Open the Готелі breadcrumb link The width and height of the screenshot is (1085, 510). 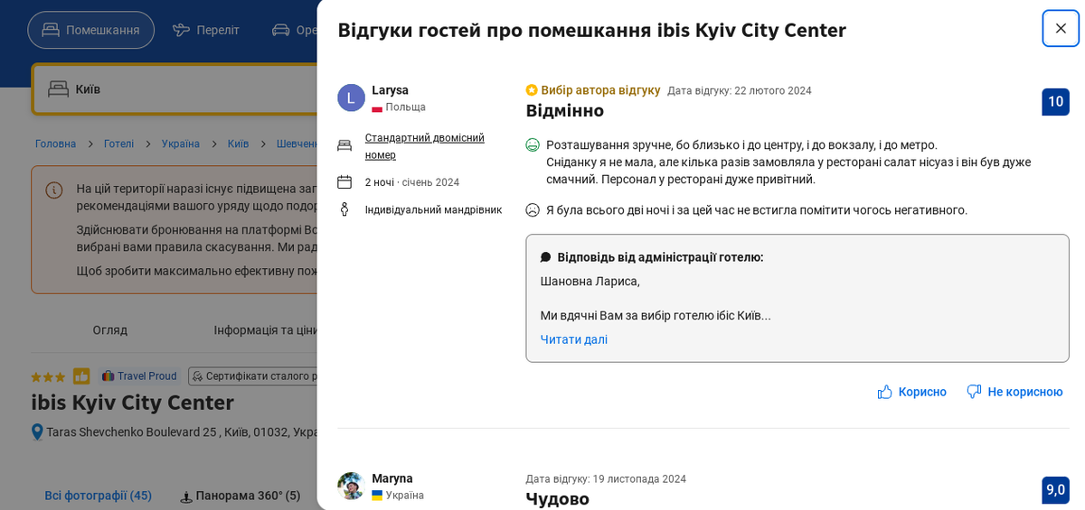click(x=118, y=144)
